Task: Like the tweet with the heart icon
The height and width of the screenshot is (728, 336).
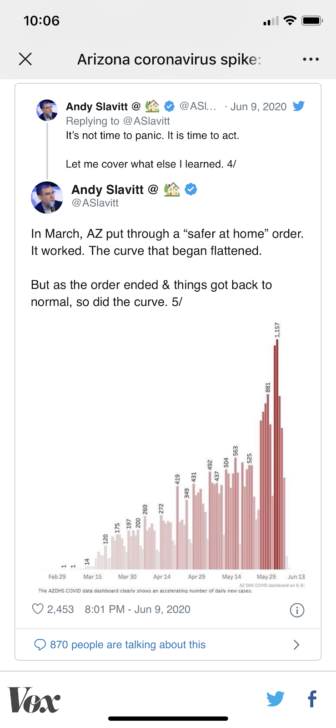Action: tap(38, 609)
